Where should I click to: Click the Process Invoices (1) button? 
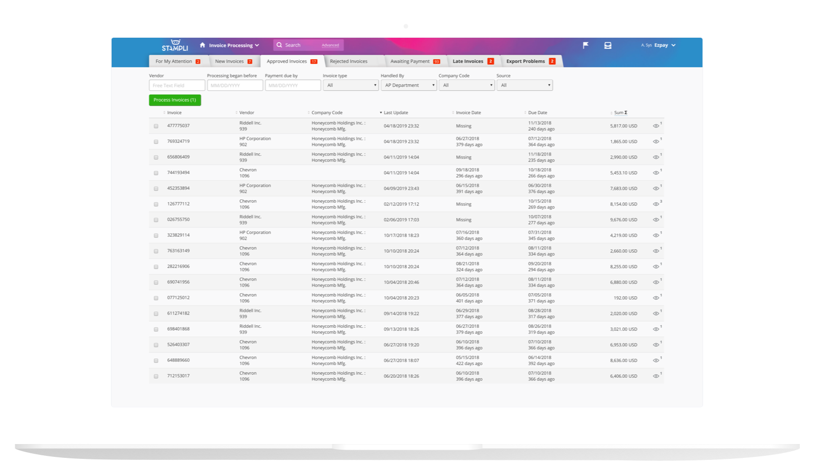click(x=175, y=100)
